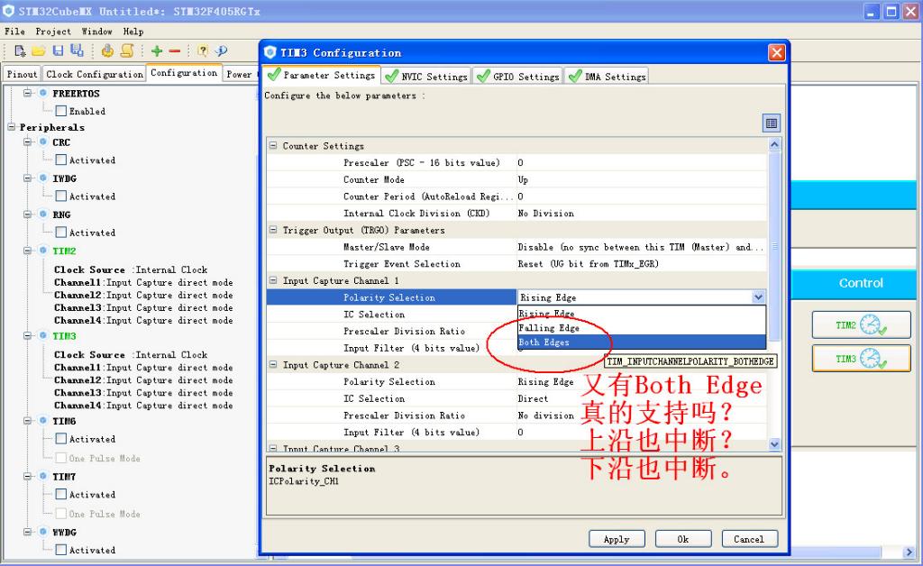
Task: Collapse Trigger Output (TRGO) Parameters section
Action: tap(273, 230)
